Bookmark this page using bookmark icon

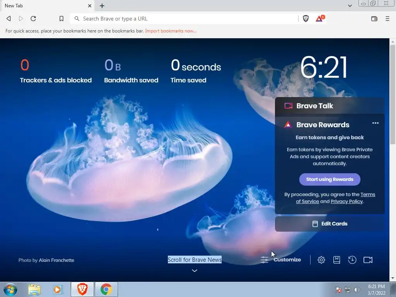click(x=61, y=19)
